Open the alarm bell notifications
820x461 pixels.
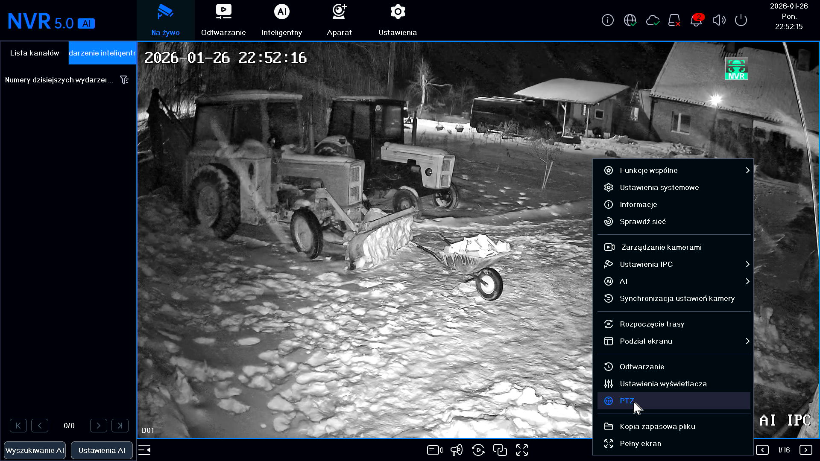point(697,20)
